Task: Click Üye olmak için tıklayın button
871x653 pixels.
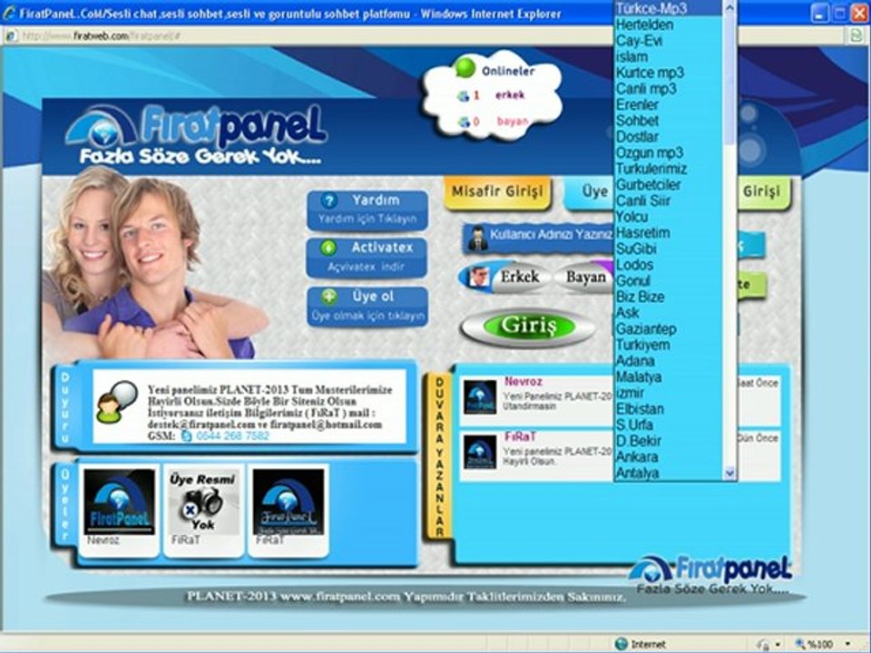Action: click(367, 307)
